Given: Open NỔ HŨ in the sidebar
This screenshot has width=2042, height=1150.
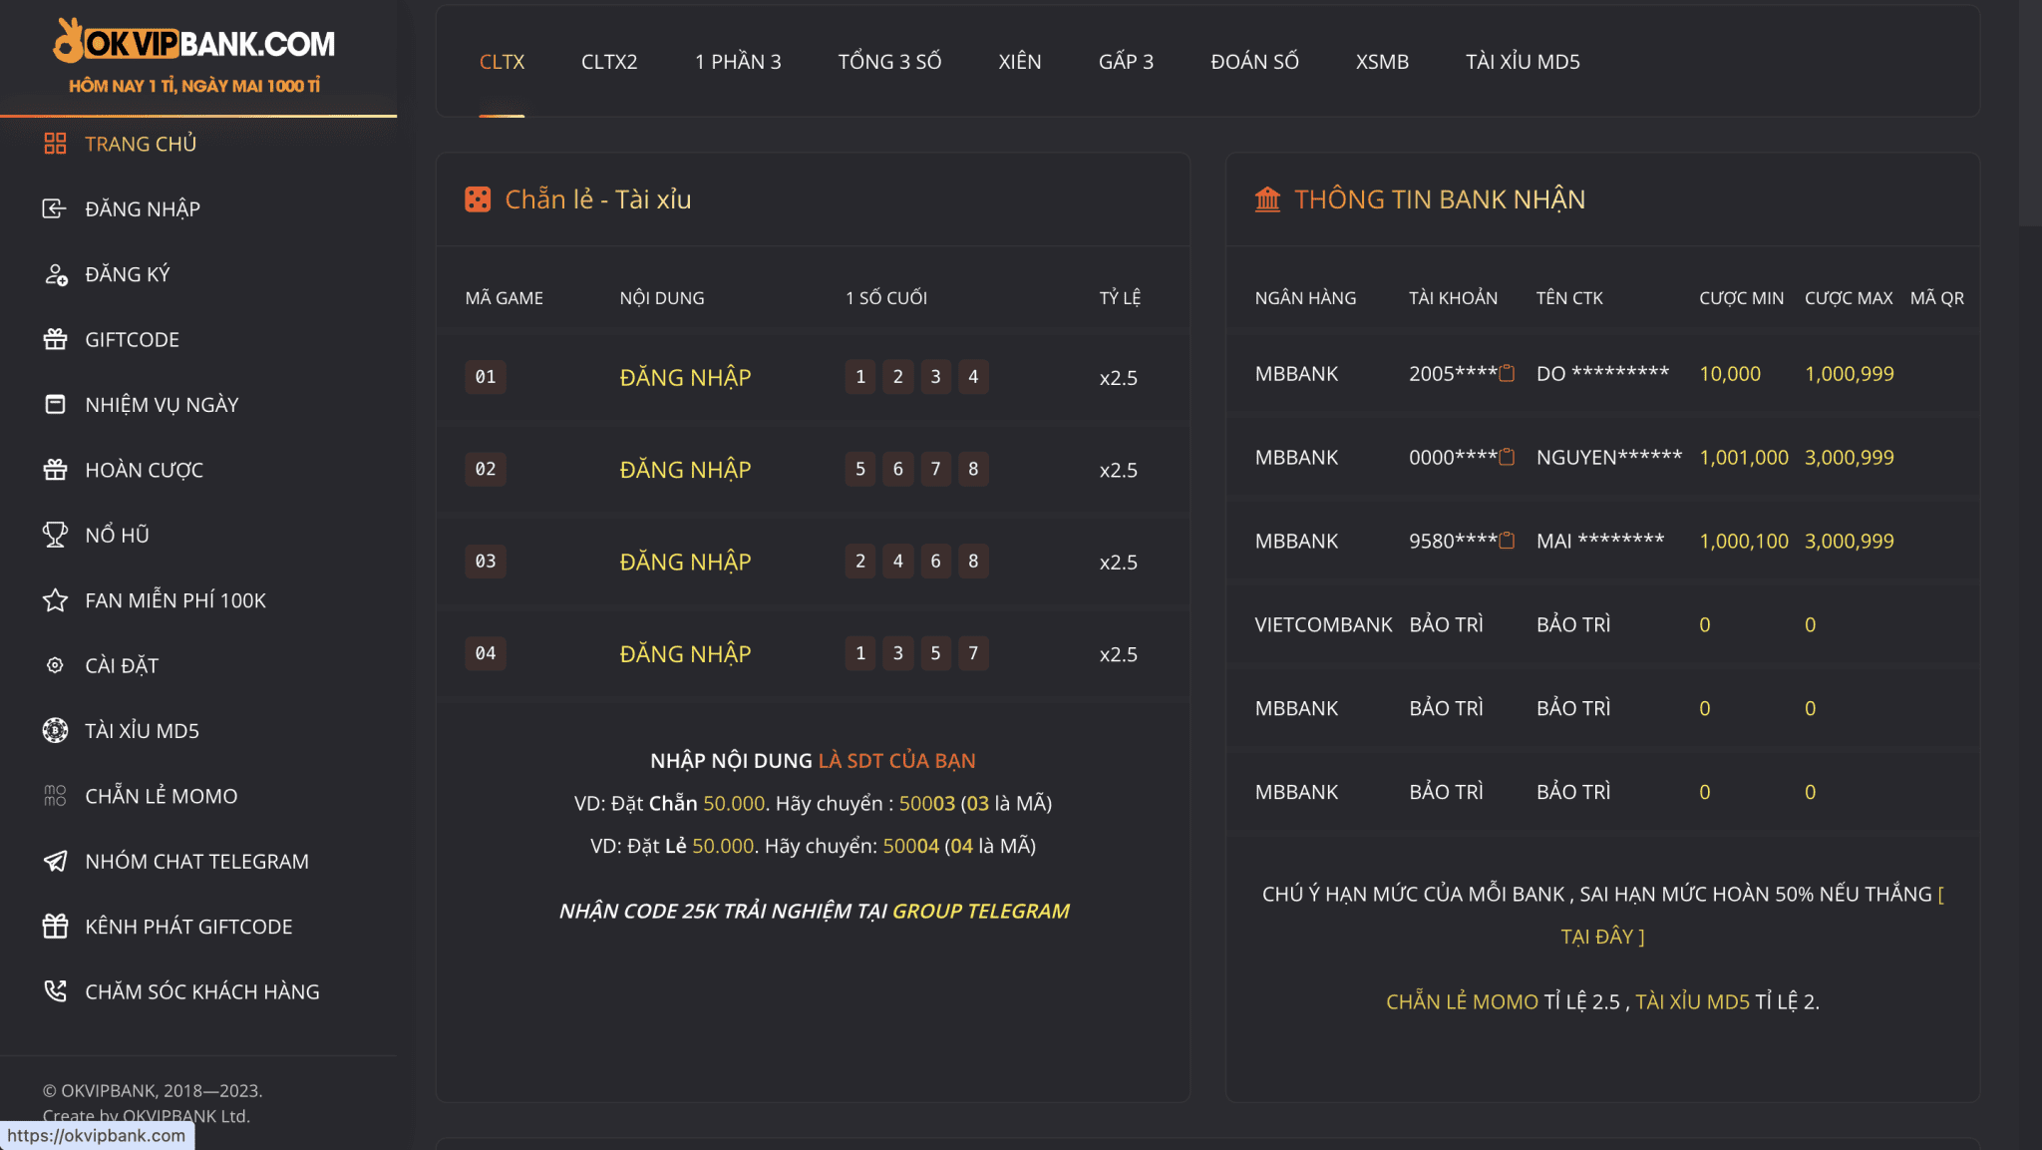Looking at the screenshot, I should click(x=117, y=535).
